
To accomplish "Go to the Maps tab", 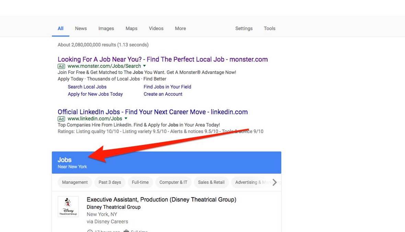I will click(x=131, y=28).
